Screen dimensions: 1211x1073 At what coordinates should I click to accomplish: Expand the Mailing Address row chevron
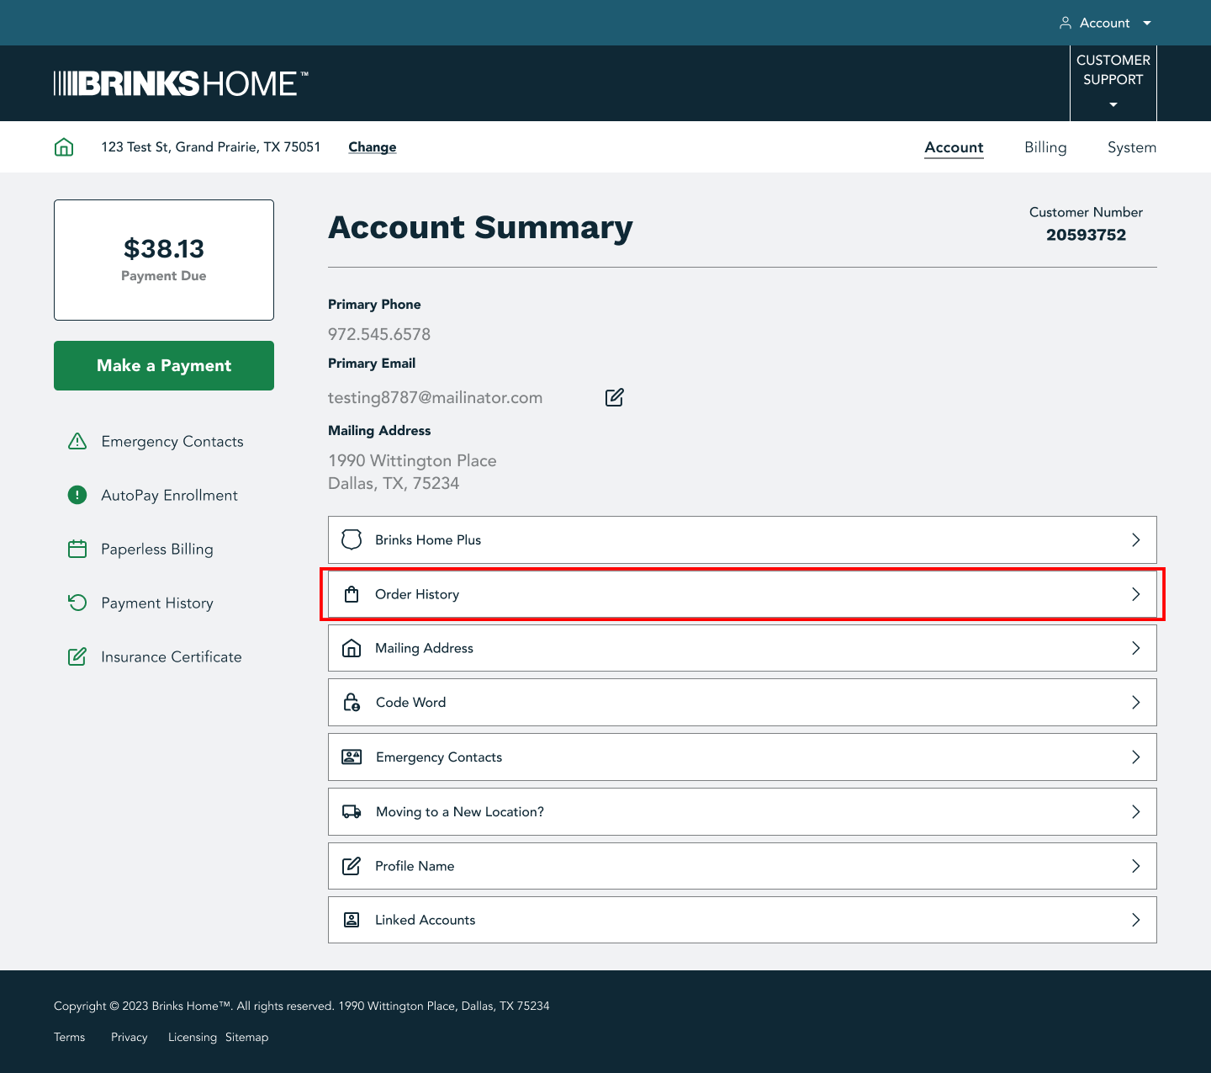point(1136,648)
